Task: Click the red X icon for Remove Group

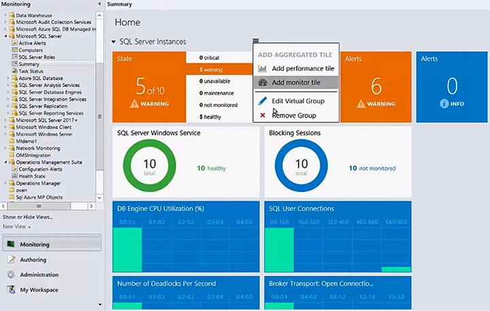Action: [263, 115]
